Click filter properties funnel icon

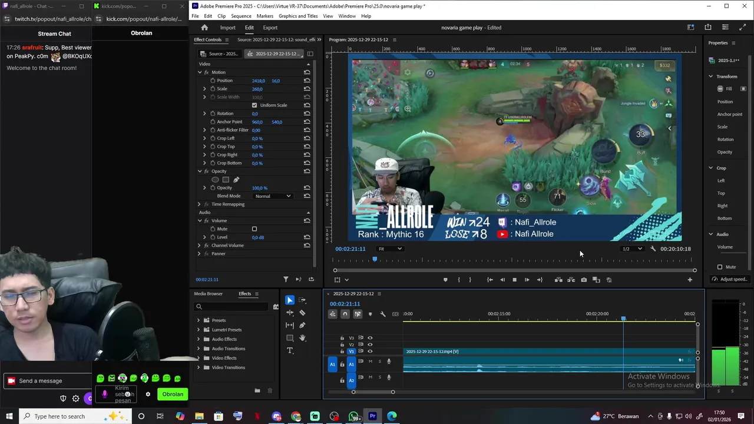(286, 280)
